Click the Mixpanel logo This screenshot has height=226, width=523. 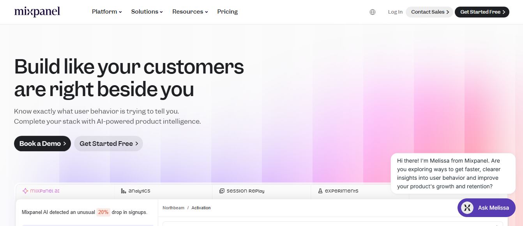coord(37,12)
